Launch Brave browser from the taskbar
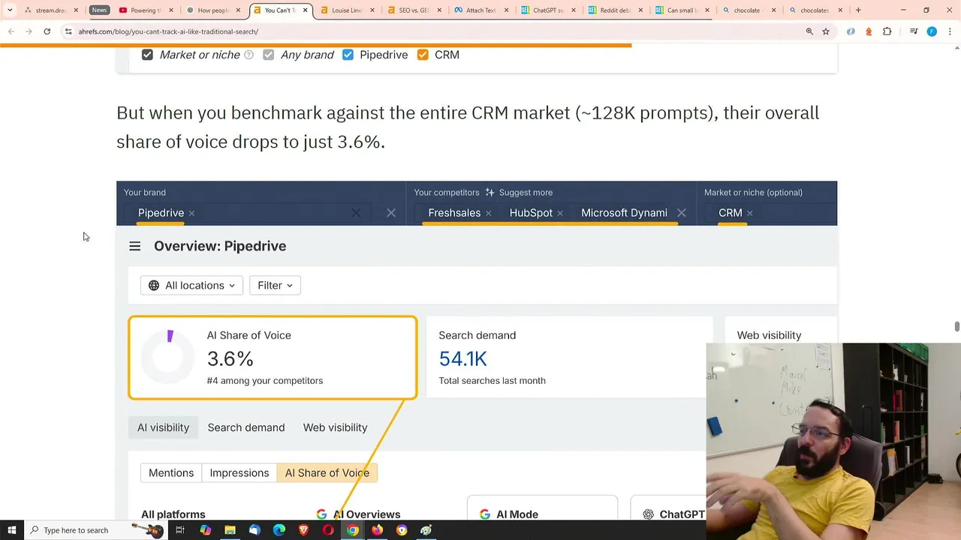961x540 pixels. tap(303, 530)
